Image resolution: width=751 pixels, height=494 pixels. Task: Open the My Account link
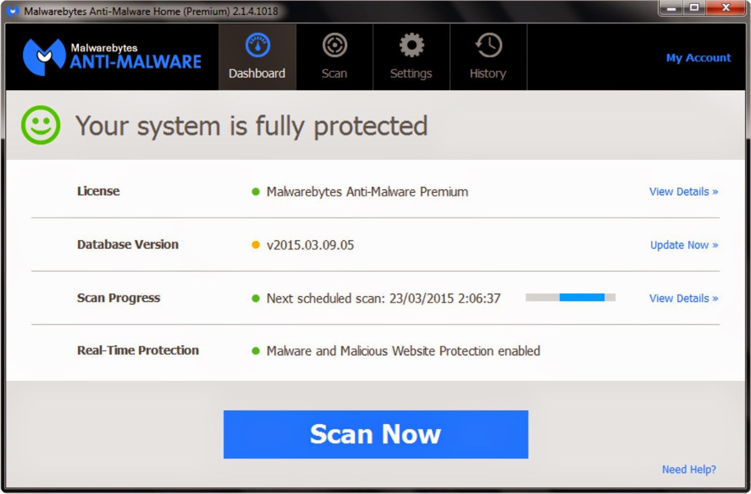tap(699, 57)
